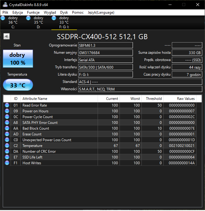Click the Worst column header

click(x=131, y=99)
